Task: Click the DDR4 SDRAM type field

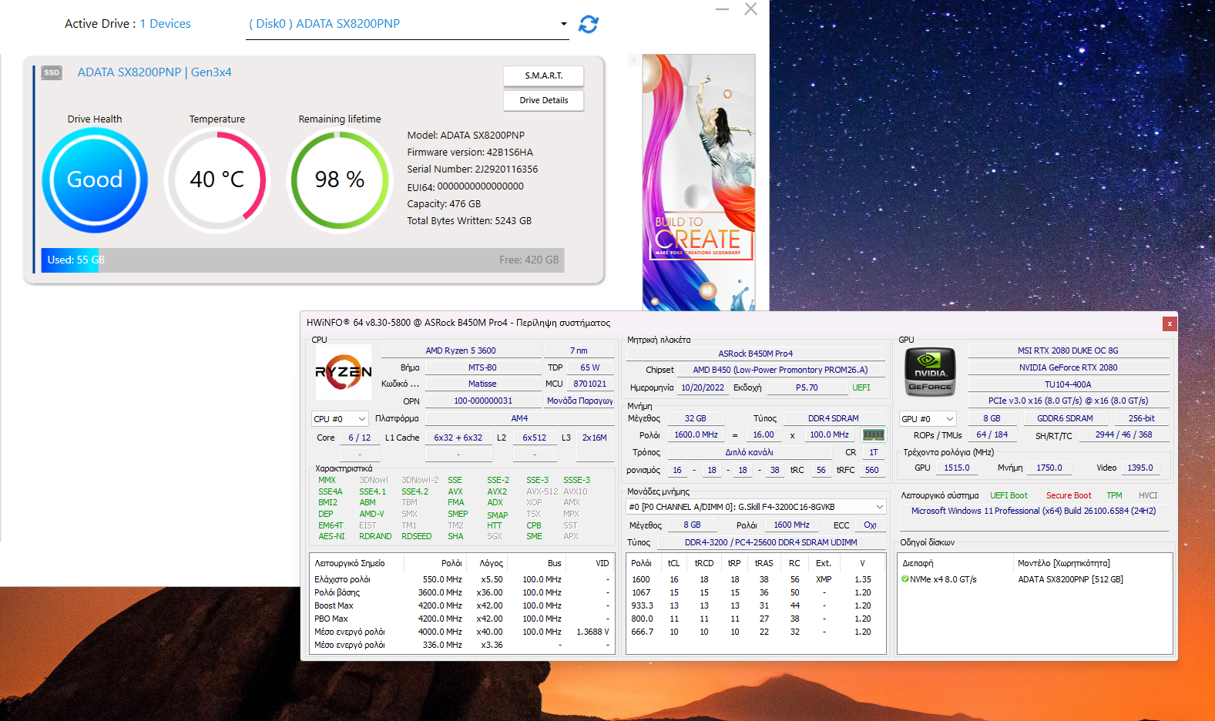Action: tap(833, 418)
